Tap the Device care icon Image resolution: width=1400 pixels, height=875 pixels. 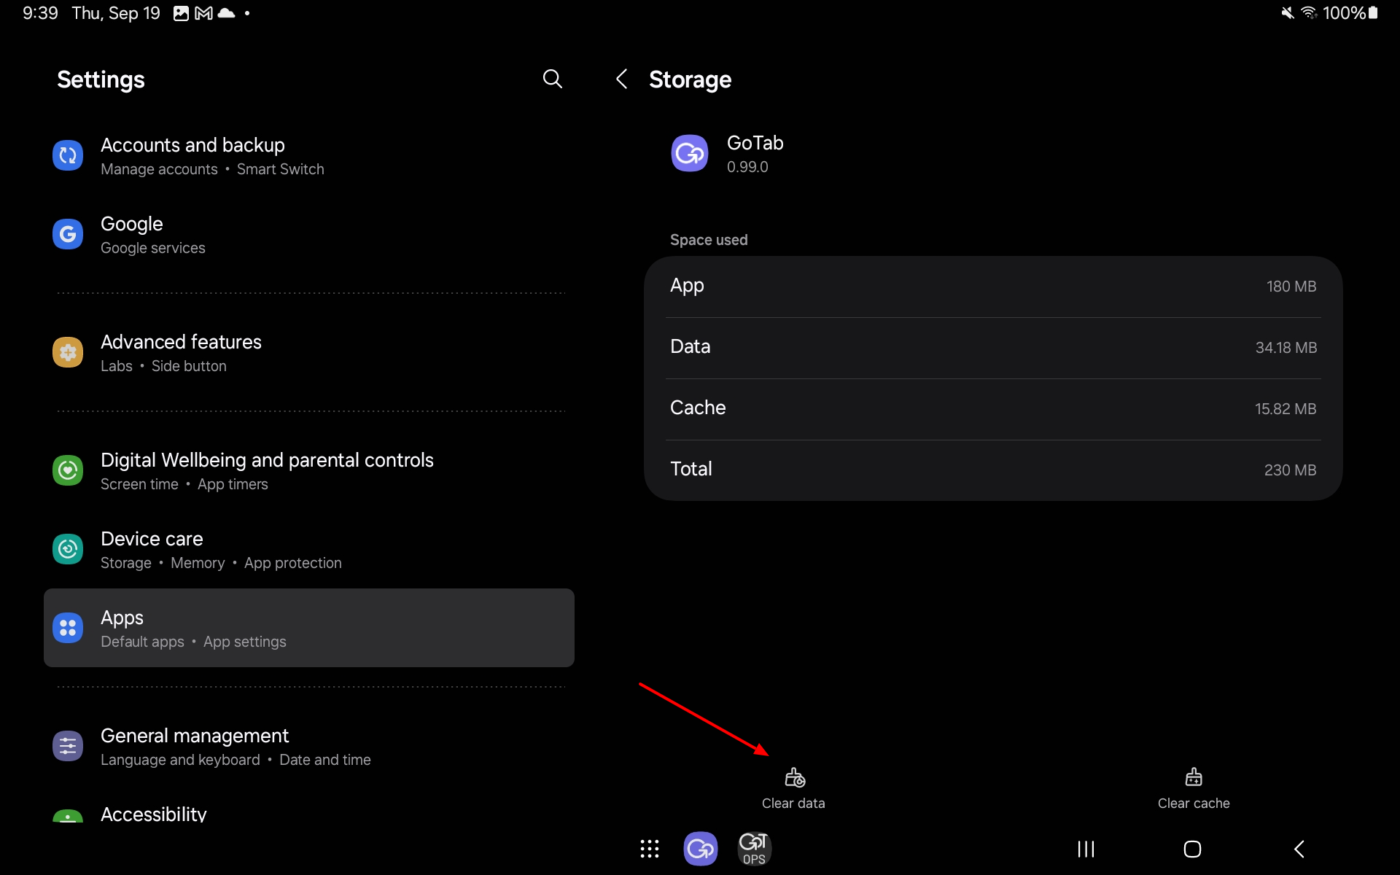(x=67, y=549)
